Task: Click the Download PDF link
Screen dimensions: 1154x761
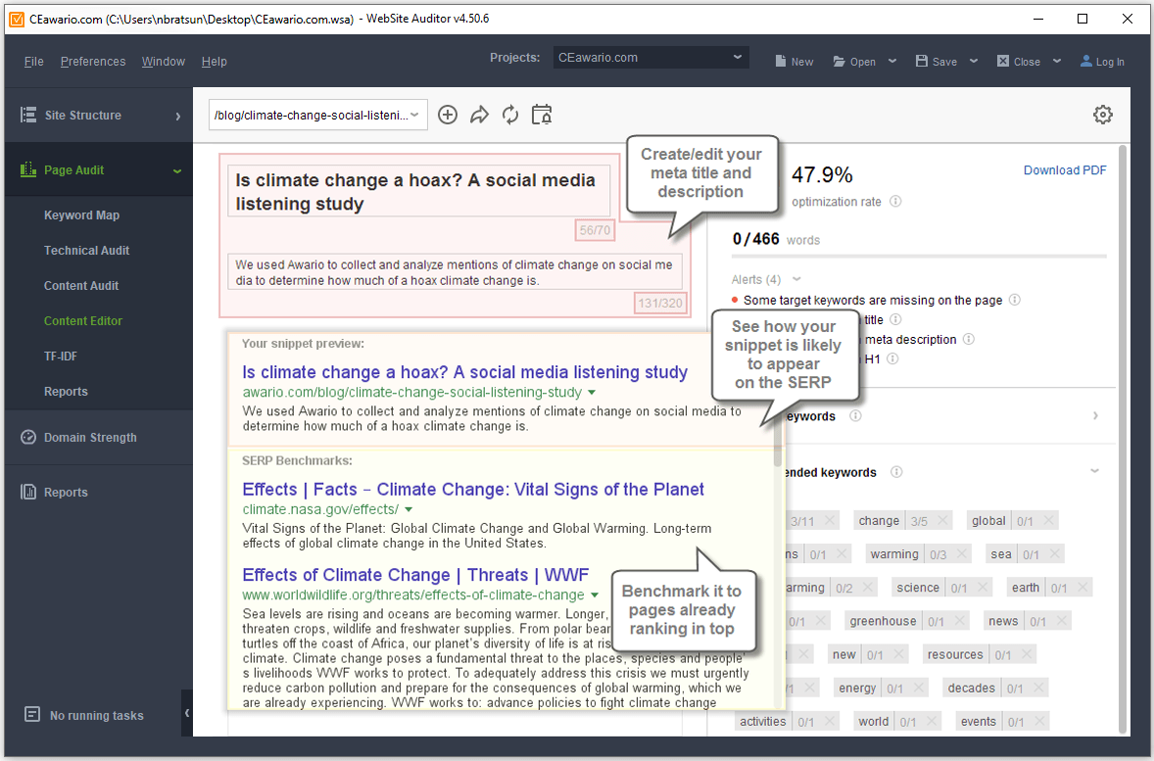Action: coord(1065,170)
